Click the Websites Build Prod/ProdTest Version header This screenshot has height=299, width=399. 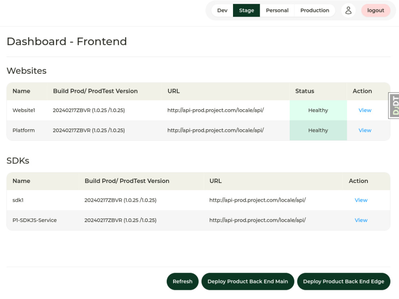click(95, 91)
